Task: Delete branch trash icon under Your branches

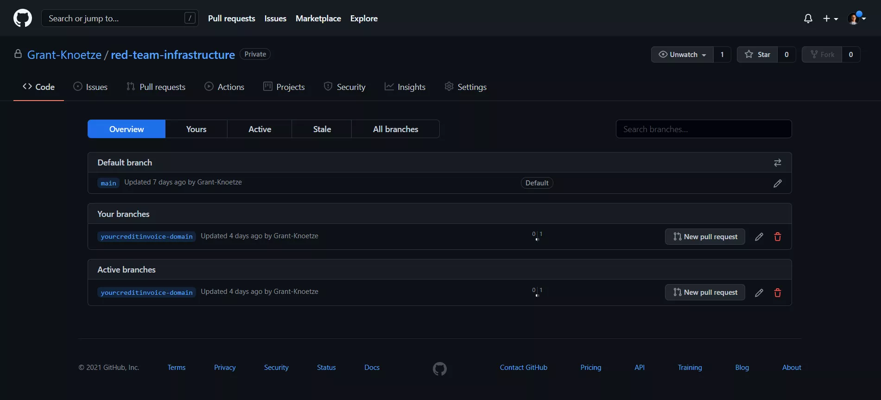Action: tap(777, 237)
